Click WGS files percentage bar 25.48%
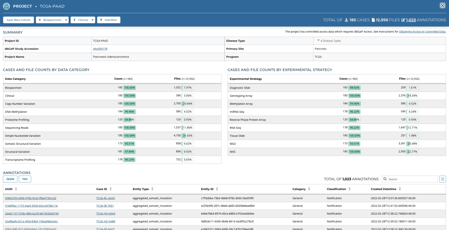 click(412, 144)
